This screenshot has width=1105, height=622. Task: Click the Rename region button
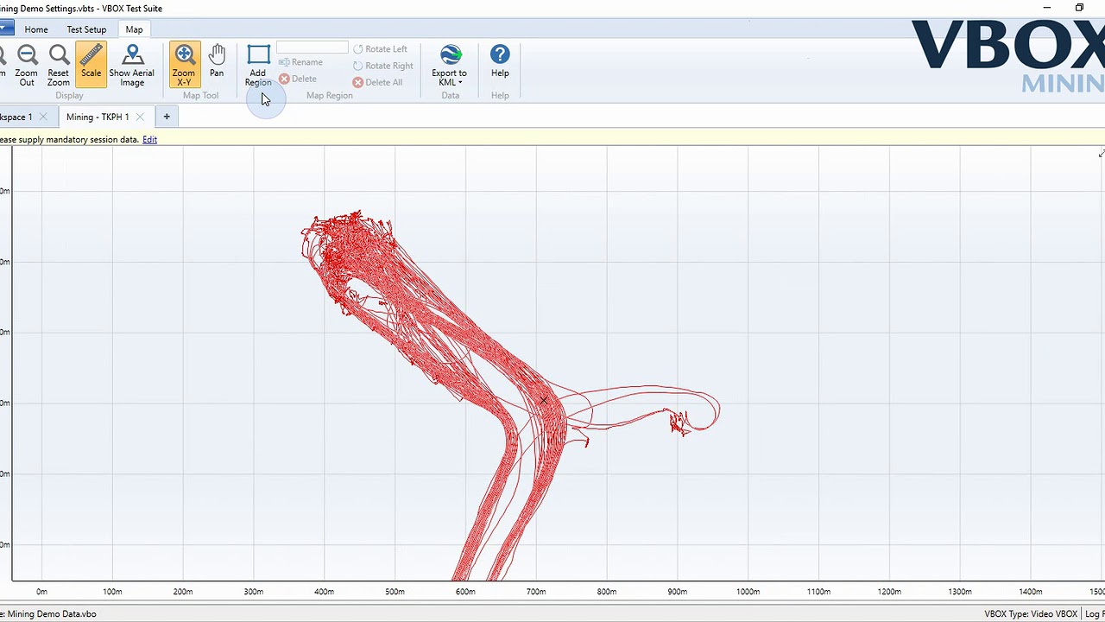[x=300, y=62]
